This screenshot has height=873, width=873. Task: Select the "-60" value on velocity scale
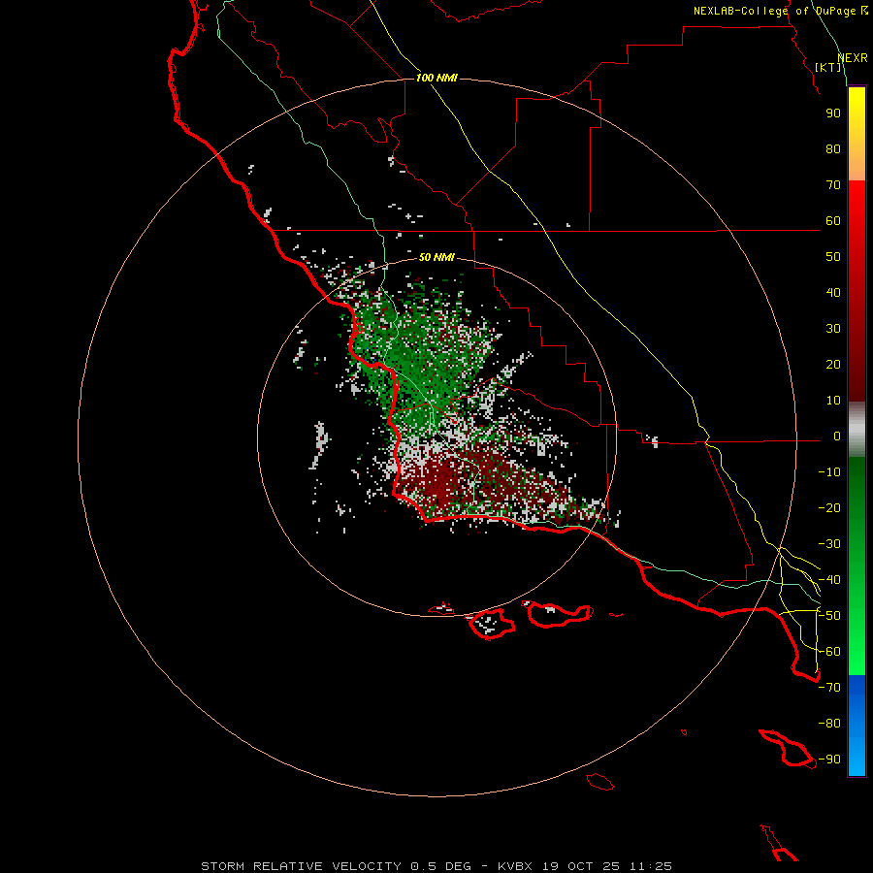tap(829, 652)
